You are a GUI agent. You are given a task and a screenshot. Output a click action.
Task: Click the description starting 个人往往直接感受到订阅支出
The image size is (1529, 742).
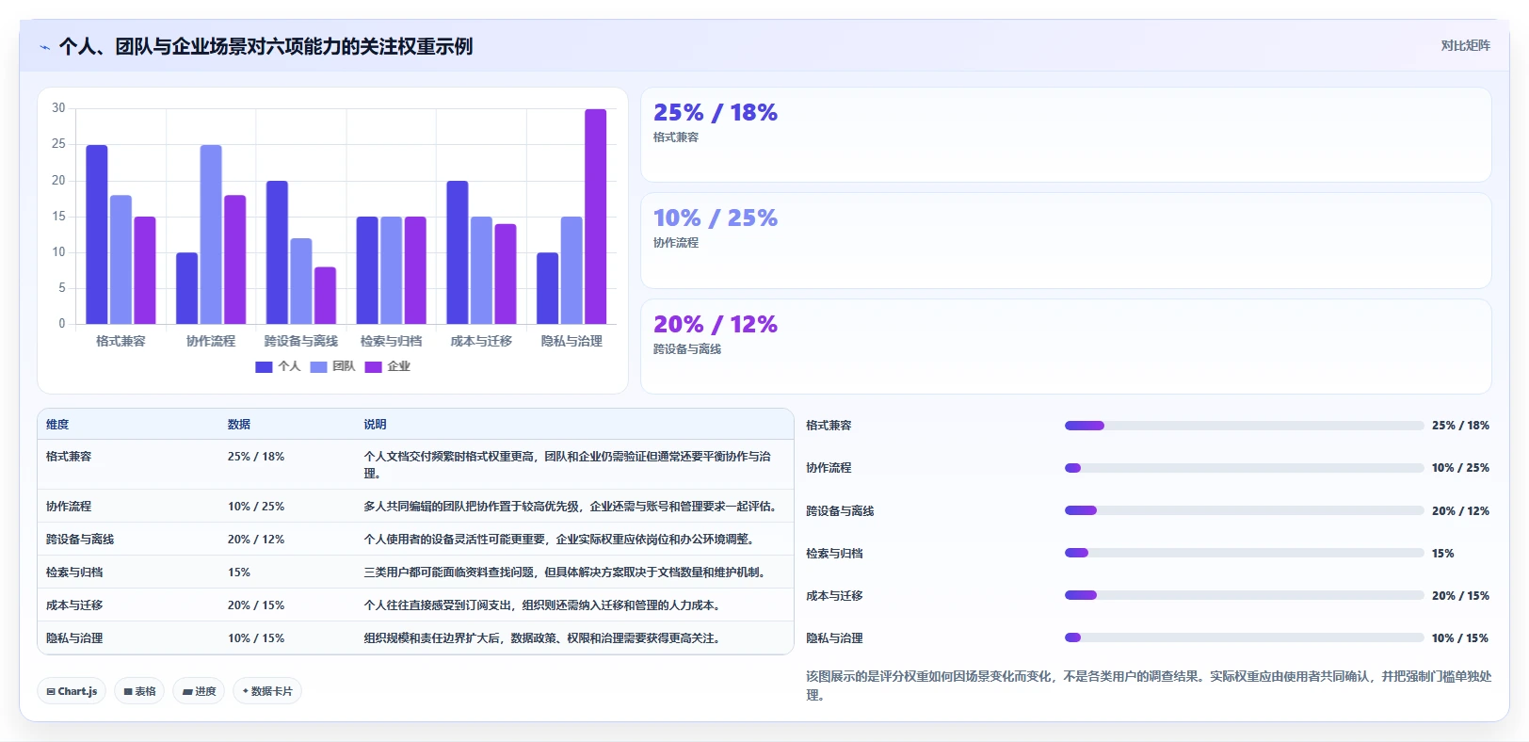point(542,605)
